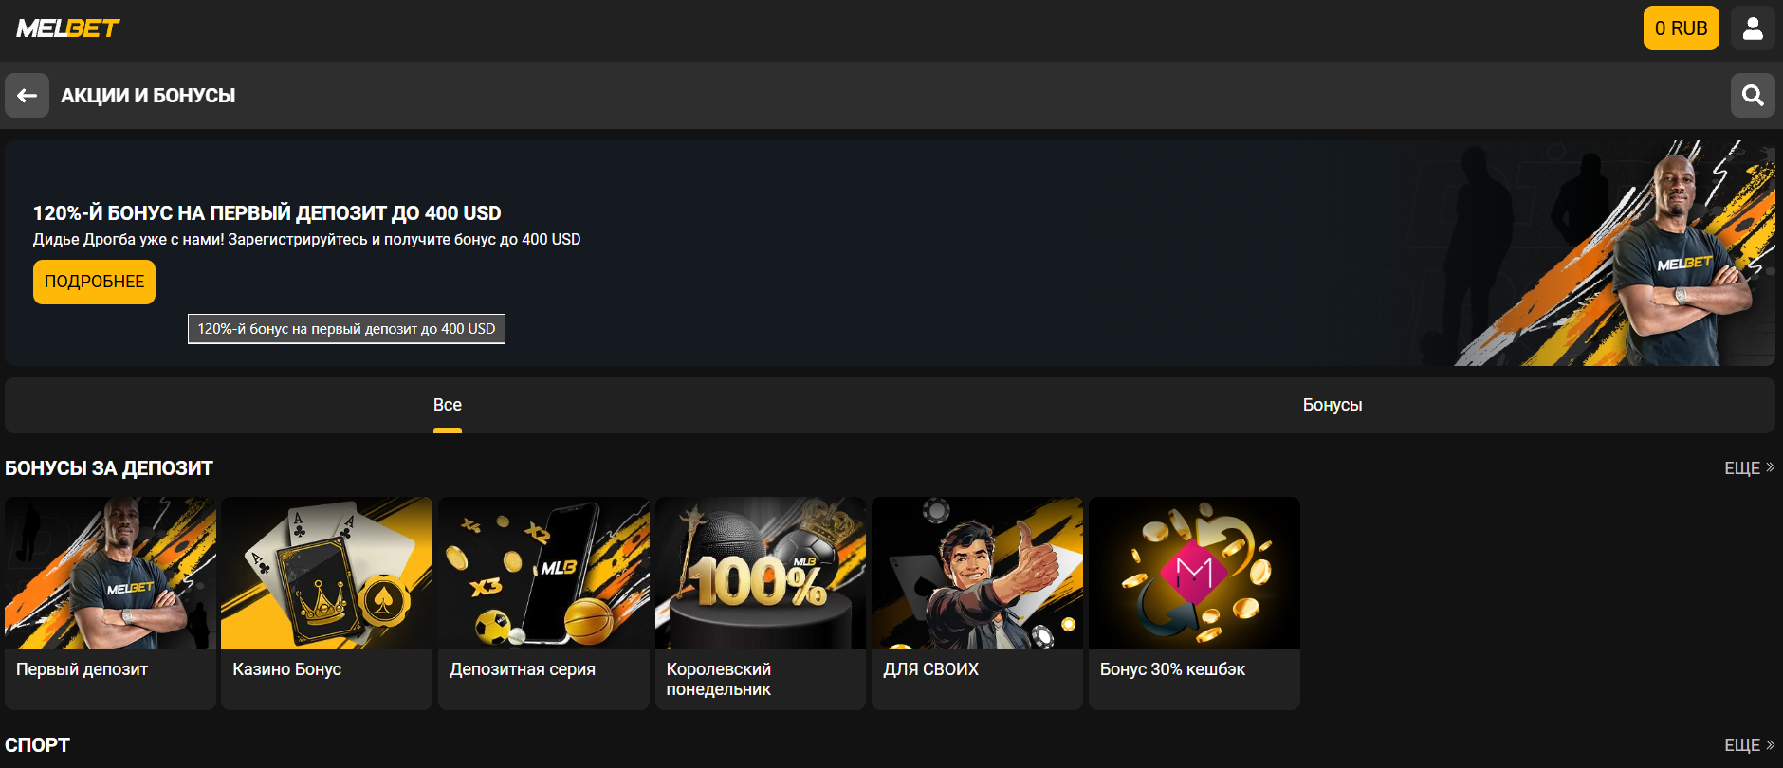Viewport: 1783px width, 768px height.
Task: Click the Дидье Дрогба banner subtitle text
Action: (x=306, y=240)
